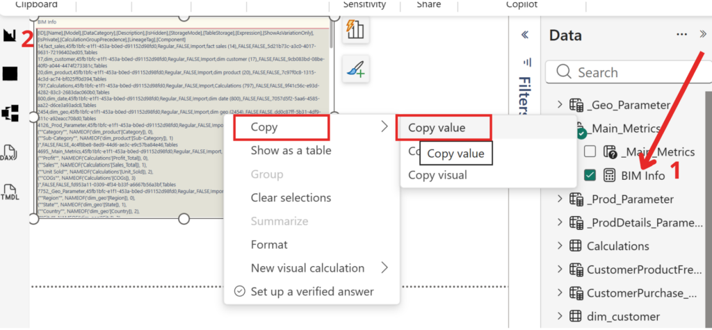Click the measure icon beside _Main_Metrics field

[x=609, y=151]
